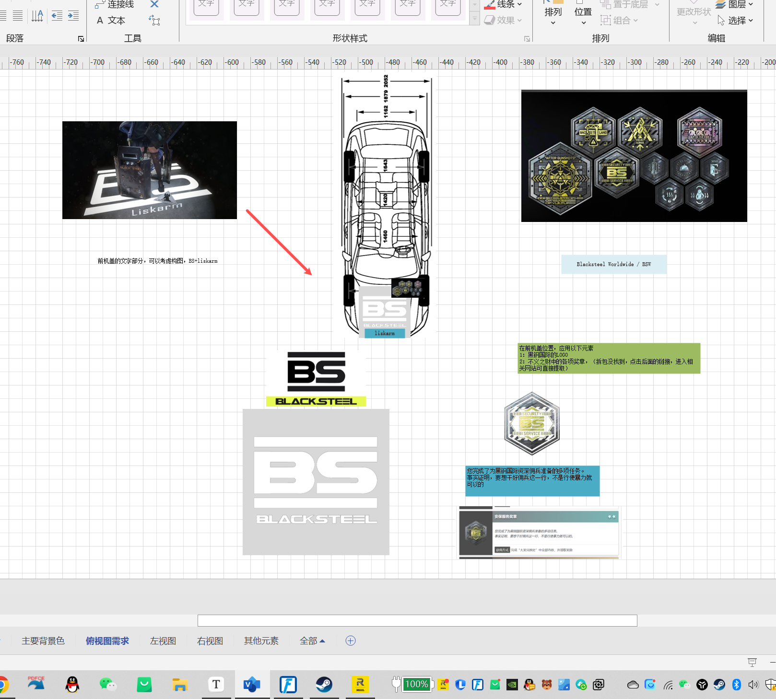Switch to the 左视图 page tab

(163, 641)
